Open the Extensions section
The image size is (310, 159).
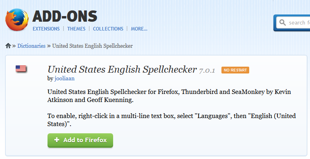[46, 29]
